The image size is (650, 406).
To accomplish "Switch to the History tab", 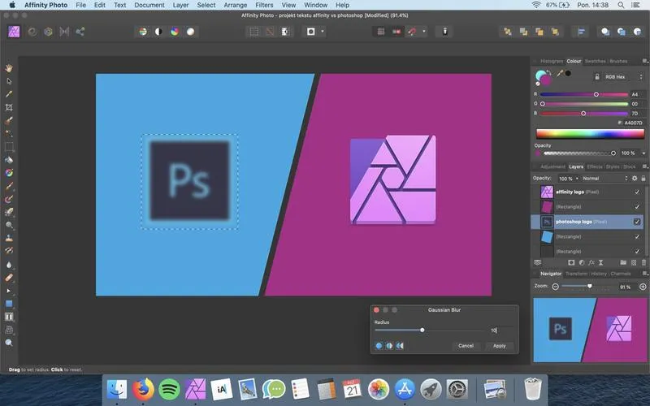I will (598, 274).
